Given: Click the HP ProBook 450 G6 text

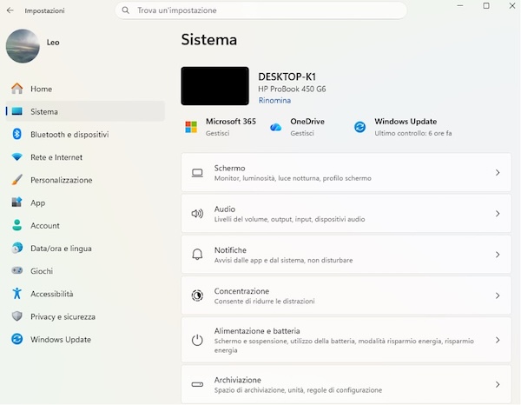Looking at the screenshot, I should pyautogui.click(x=292, y=90).
